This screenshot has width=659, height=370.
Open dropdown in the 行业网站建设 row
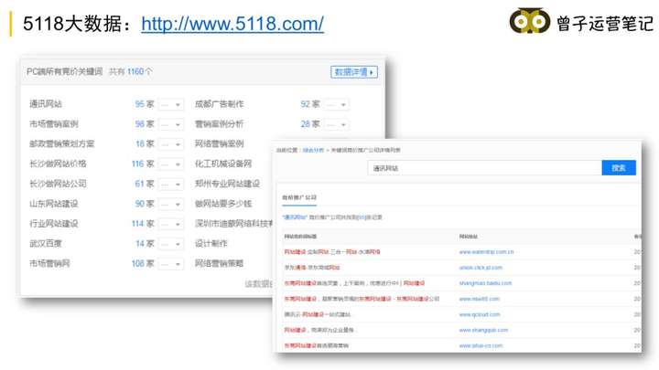(170, 224)
